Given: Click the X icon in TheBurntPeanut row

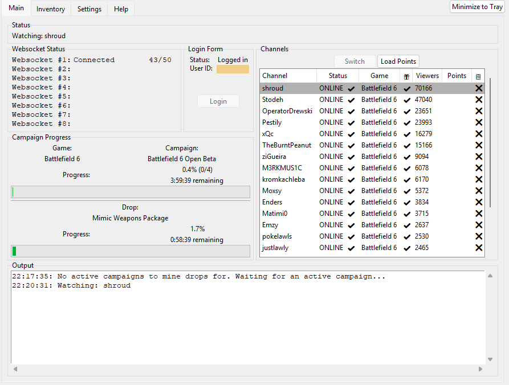Looking at the screenshot, I should [x=478, y=145].
